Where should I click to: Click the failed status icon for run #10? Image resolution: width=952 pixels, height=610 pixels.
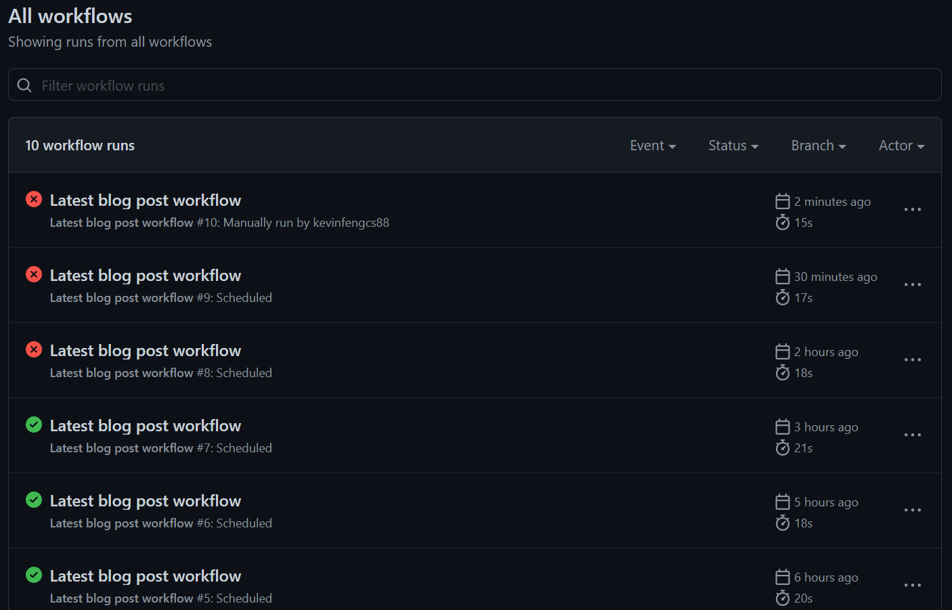click(x=34, y=199)
